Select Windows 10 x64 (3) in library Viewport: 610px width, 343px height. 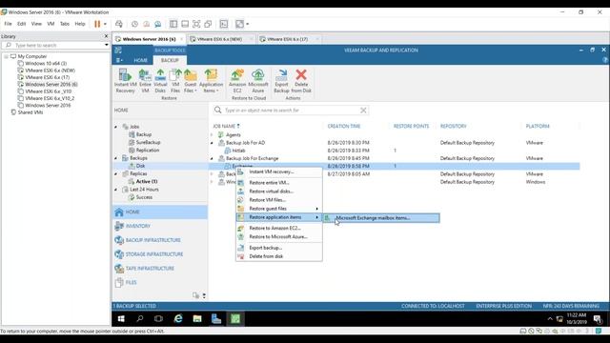pyautogui.click(x=46, y=64)
